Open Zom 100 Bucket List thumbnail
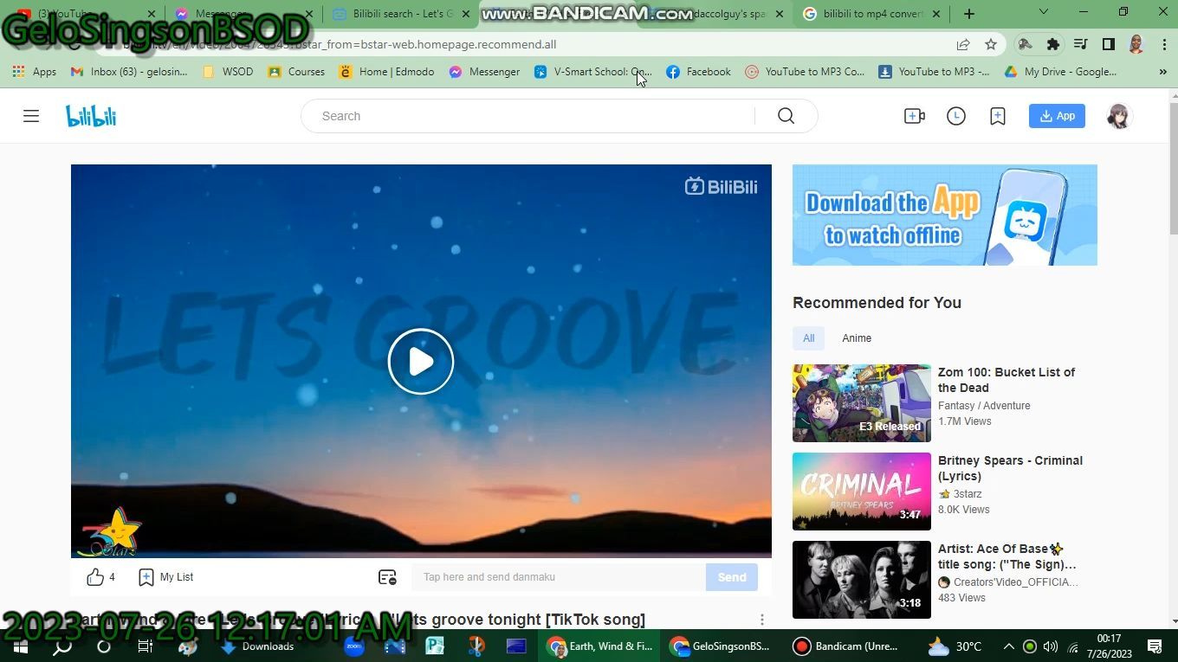The height and width of the screenshot is (662, 1178). 862,403
